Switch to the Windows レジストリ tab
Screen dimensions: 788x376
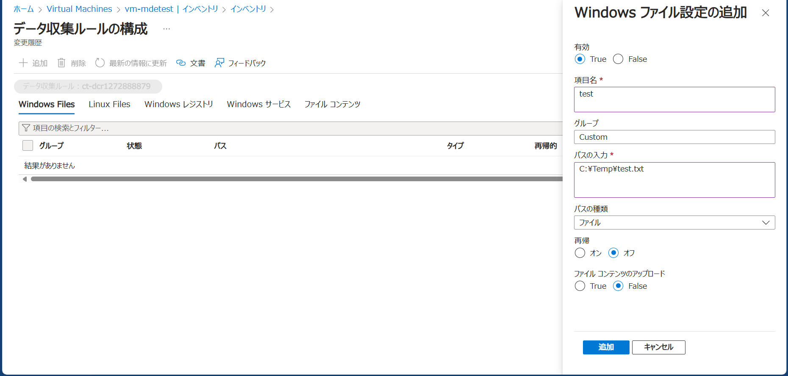click(178, 105)
